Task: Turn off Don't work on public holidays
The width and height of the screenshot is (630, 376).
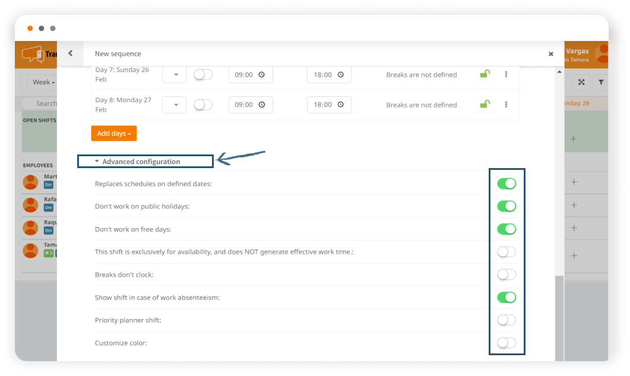Action: click(x=506, y=206)
